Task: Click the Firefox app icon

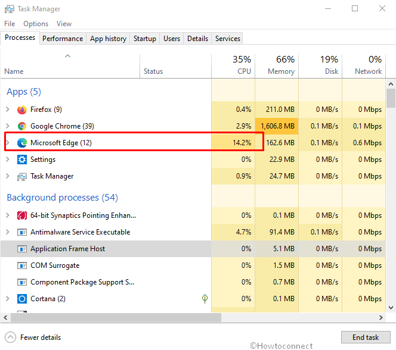Action: [x=22, y=110]
